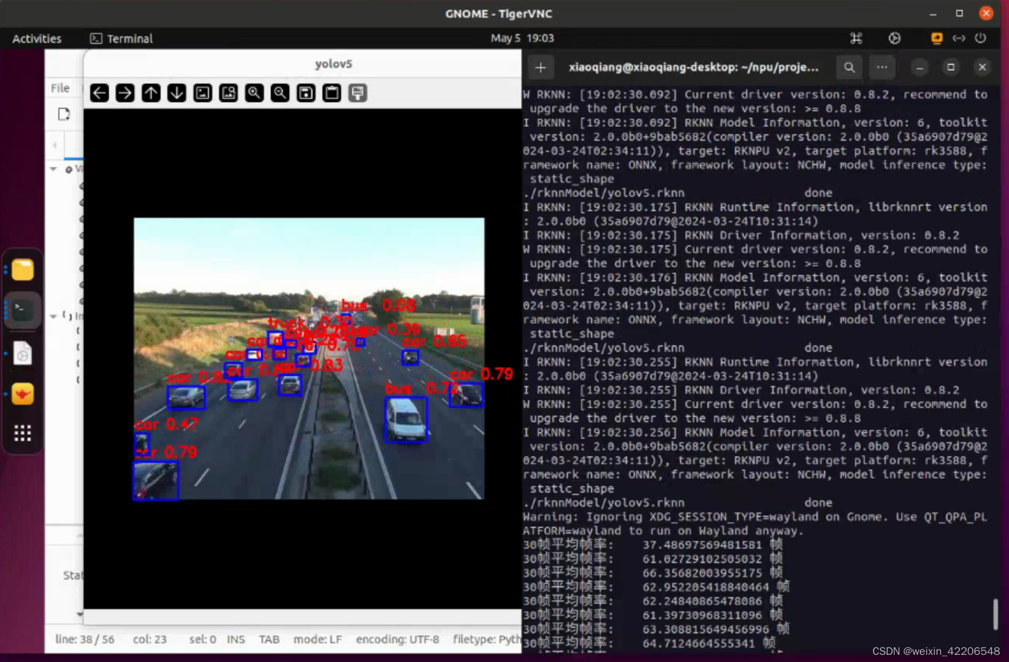Open the terminal hamburger options menu
The height and width of the screenshot is (662, 1009).
[x=882, y=67]
